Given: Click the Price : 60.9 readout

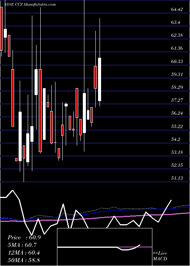Looking at the screenshot, I should point(24,237).
